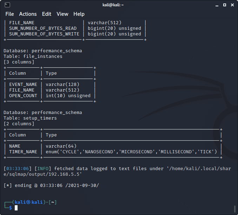Click the output path 'e/sqlmap/output/192.168.5.5'

pyautogui.click(x=43, y=174)
